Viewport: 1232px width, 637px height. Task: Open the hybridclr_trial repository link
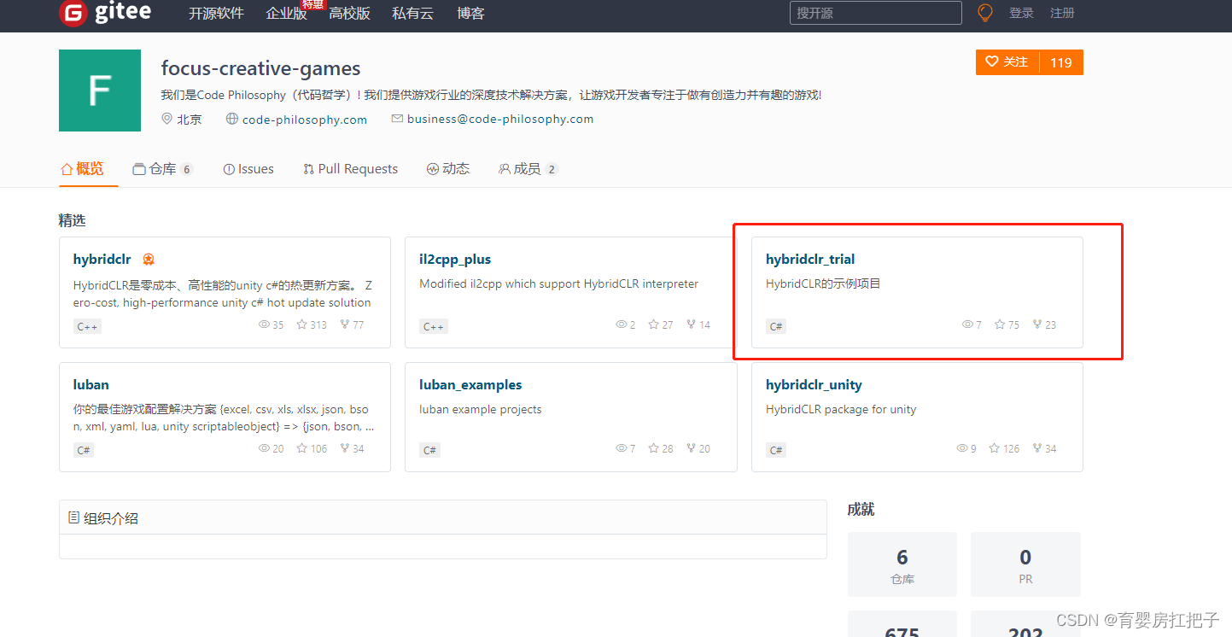[x=810, y=260]
